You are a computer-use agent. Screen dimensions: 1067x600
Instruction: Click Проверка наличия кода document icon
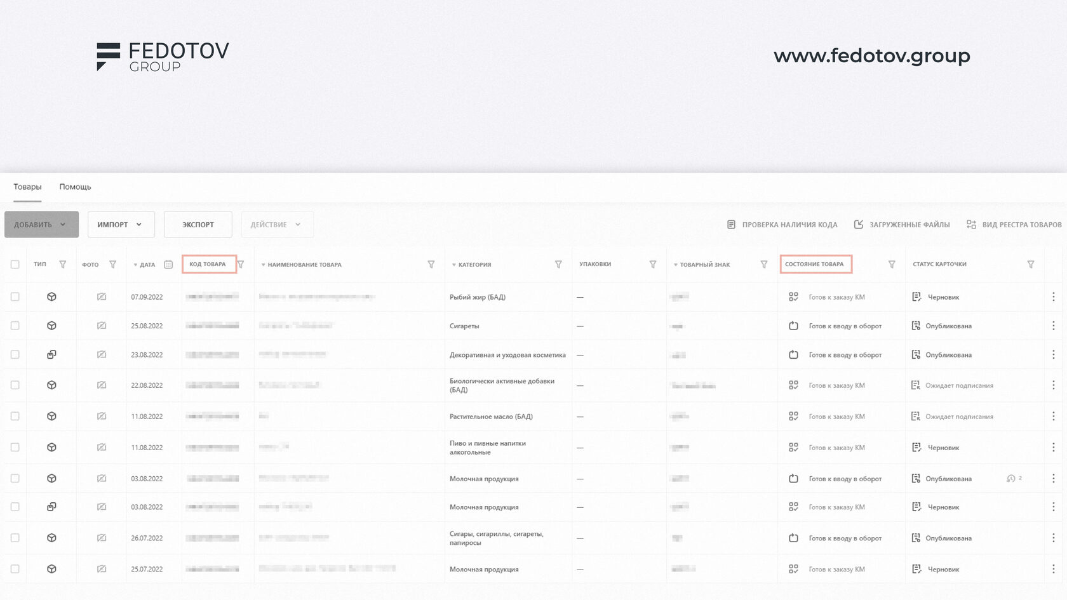[x=731, y=225]
